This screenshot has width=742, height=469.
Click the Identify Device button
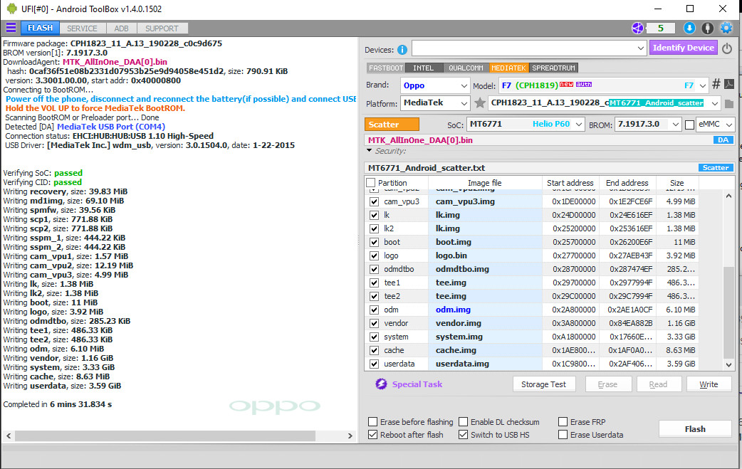point(683,48)
